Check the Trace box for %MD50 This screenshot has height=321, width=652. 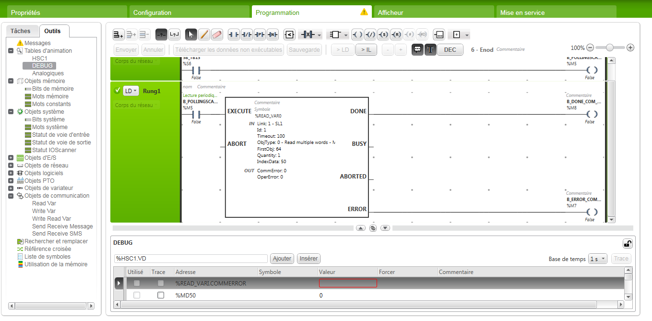(161, 295)
